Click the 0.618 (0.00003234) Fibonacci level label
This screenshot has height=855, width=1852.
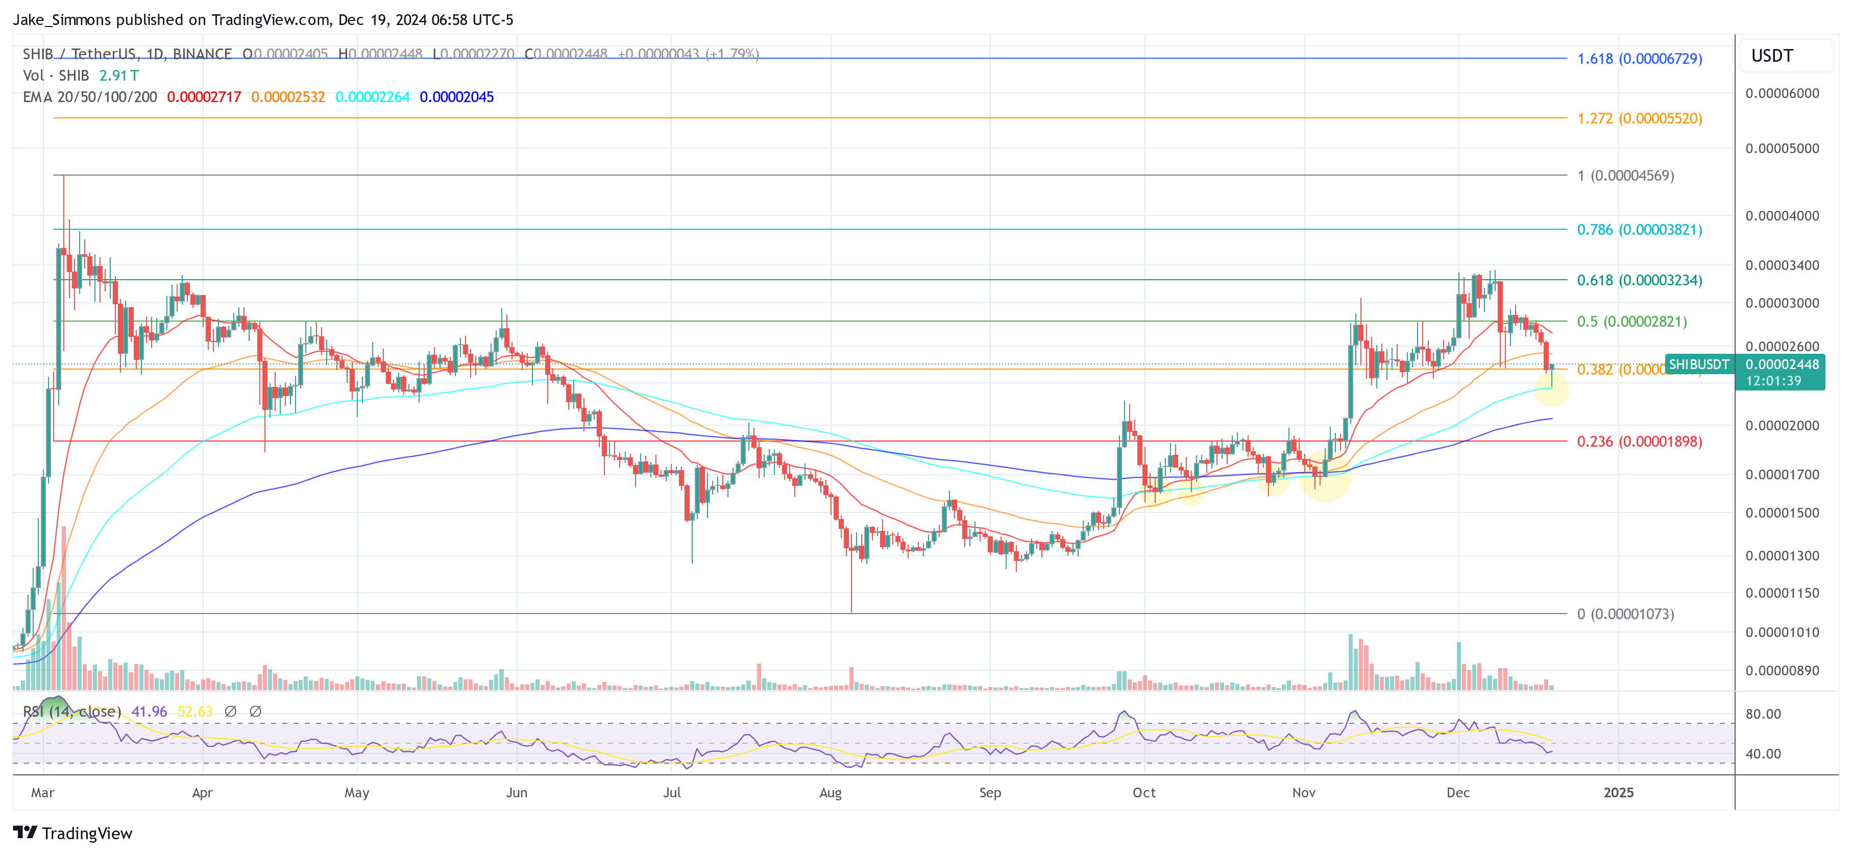coord(1639,280)
